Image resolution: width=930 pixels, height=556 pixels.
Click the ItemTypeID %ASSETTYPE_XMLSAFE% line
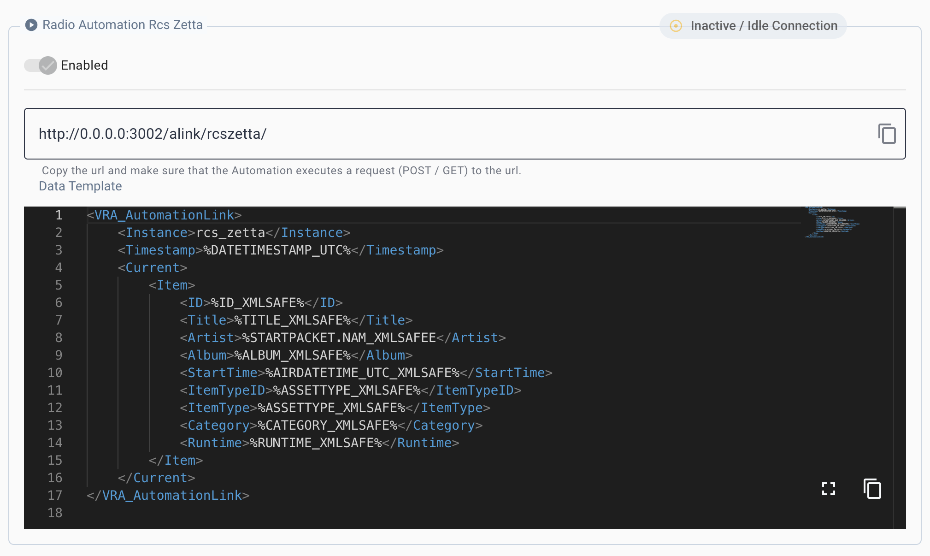click(351, 390)
